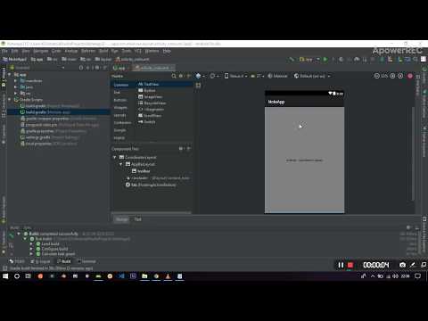428x321 pixels.
Task: Select Widgets palette category
Action: coord(120,108)
